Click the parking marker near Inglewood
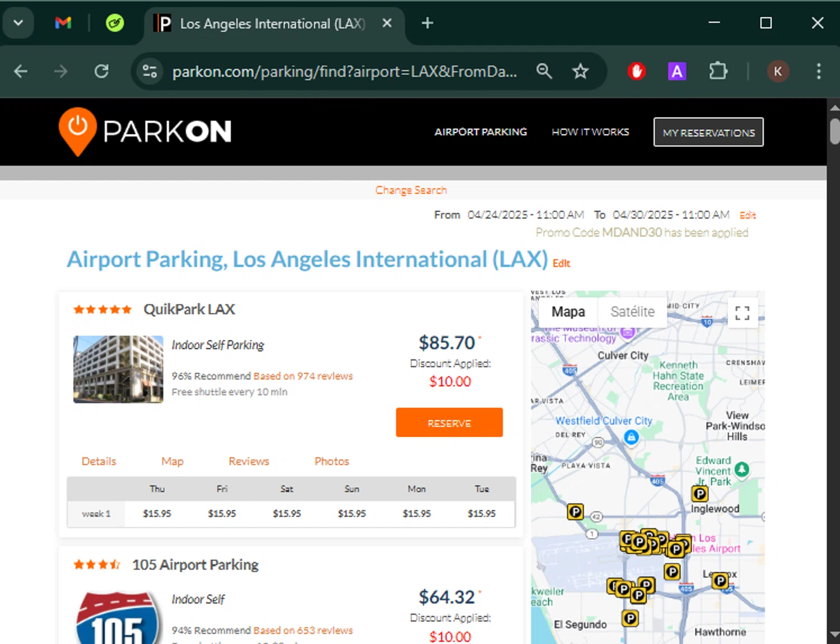The height and width of the screenshot is (644, 840). [699, 494]
